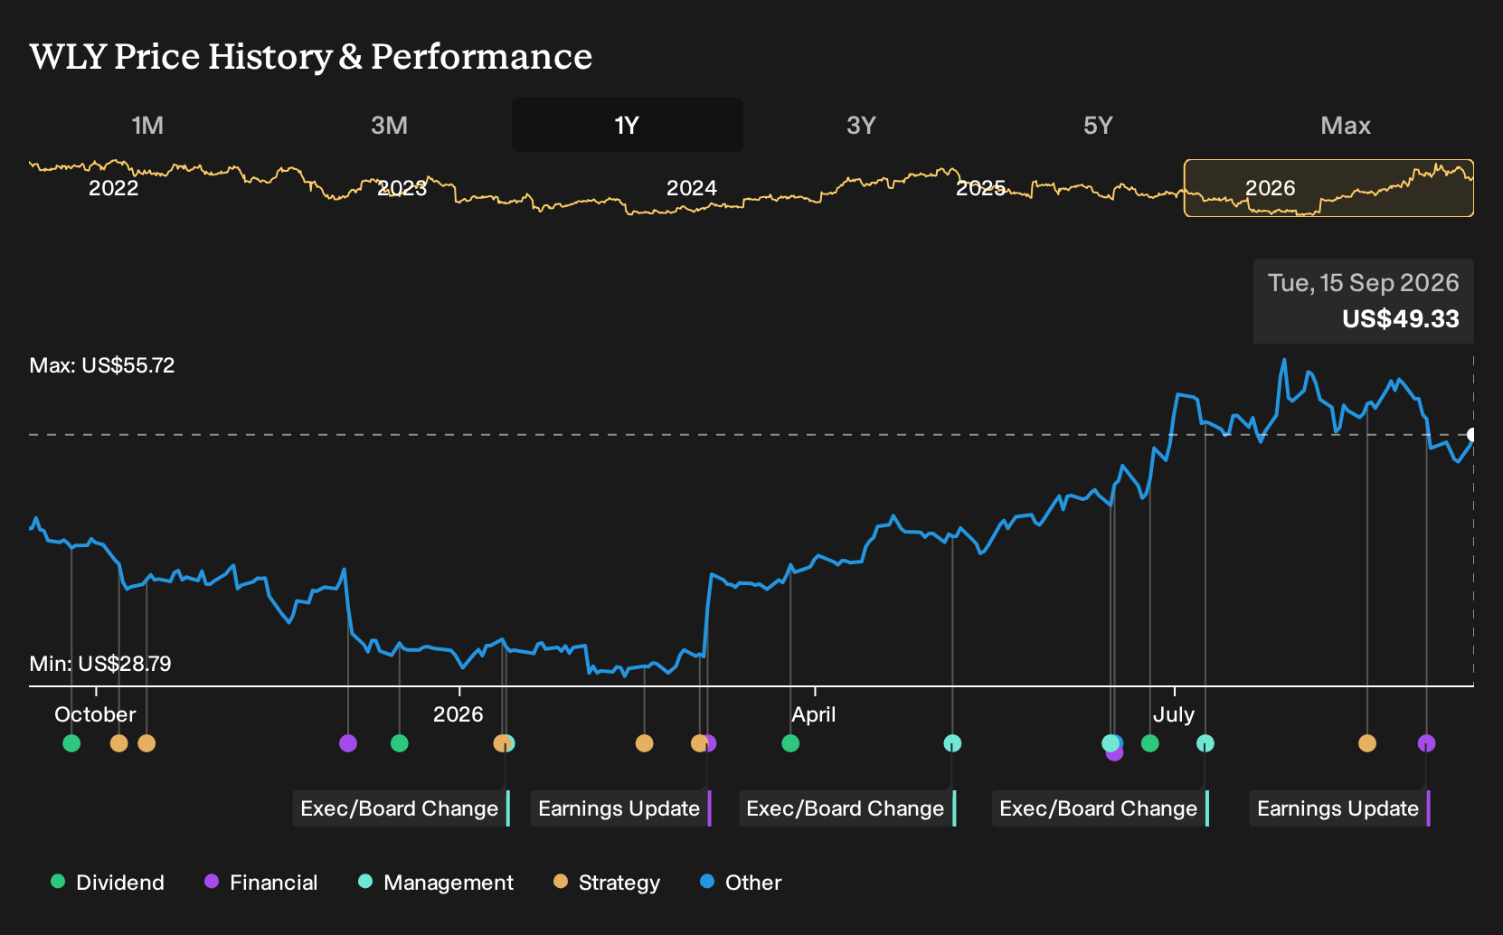Click green Dividend dot just left of July label
The image size is (1503, 935).
click(1150, 743)
